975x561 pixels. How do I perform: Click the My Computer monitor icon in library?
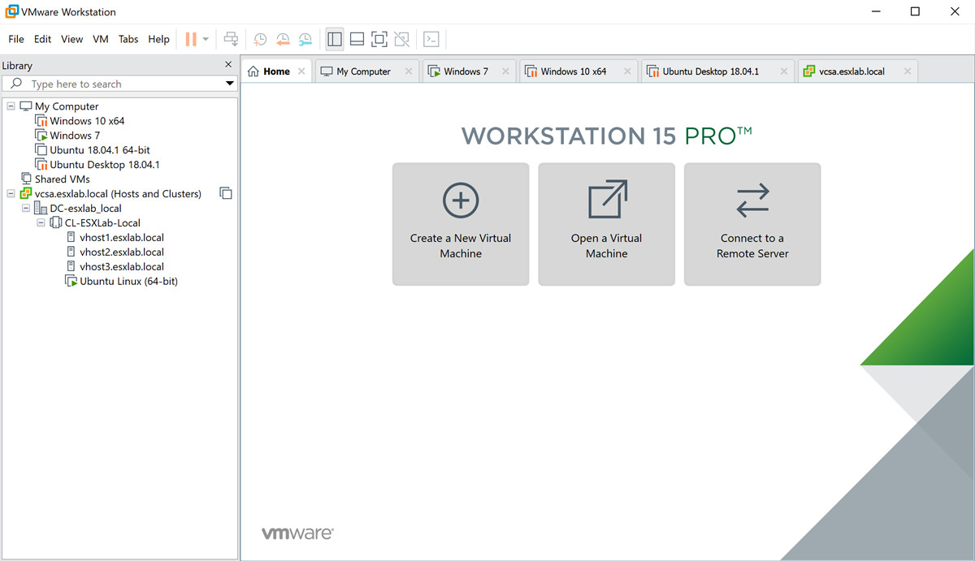click(x=26, y=106)
